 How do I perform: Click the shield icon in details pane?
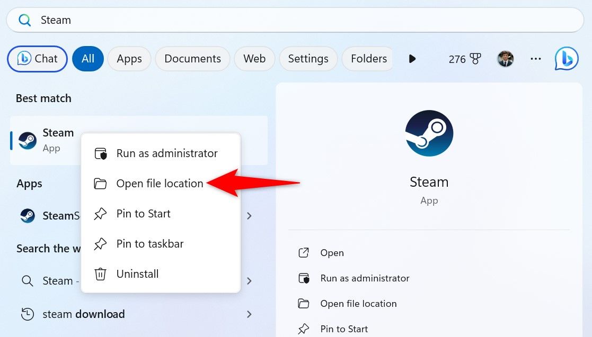(304, 278)
